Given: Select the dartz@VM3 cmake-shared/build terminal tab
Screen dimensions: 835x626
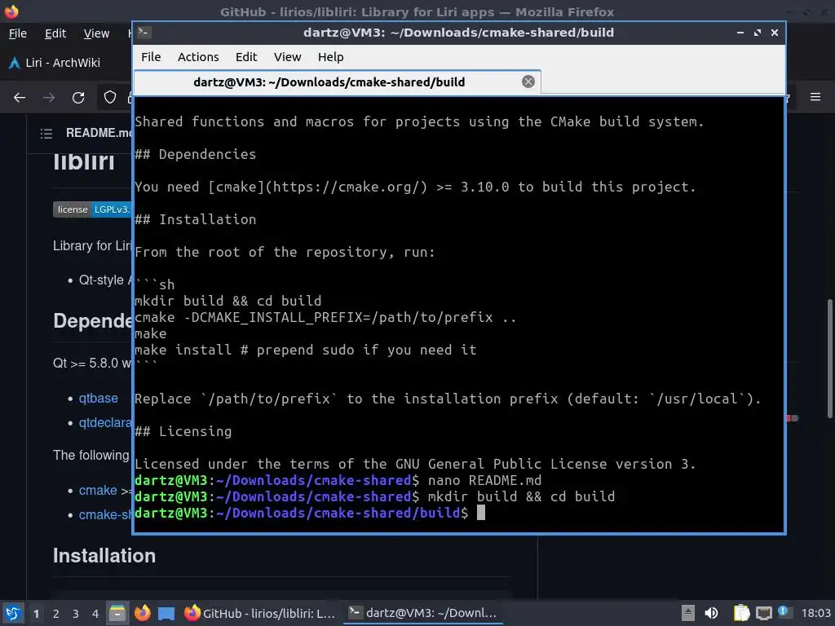Looking at the screenshot, I should (329, 82).
